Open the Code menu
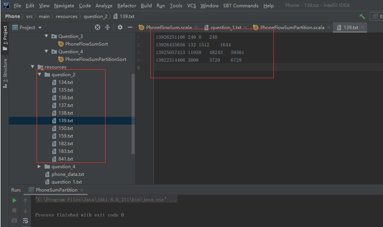383x227 pixels. coord(85,5)
